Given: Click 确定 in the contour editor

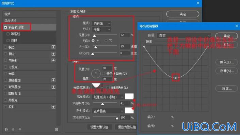Looking at the screenshot, I should [x=226, y=36].
